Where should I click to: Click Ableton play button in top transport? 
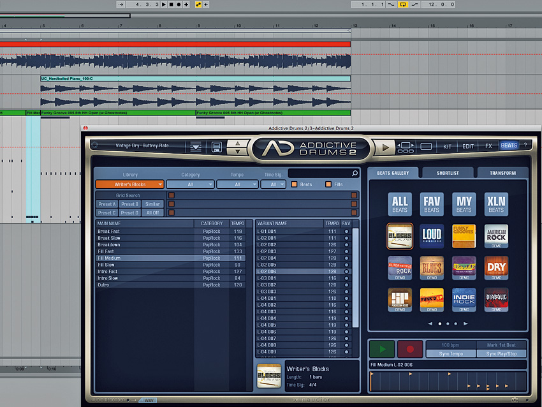(x=164, y=4)
